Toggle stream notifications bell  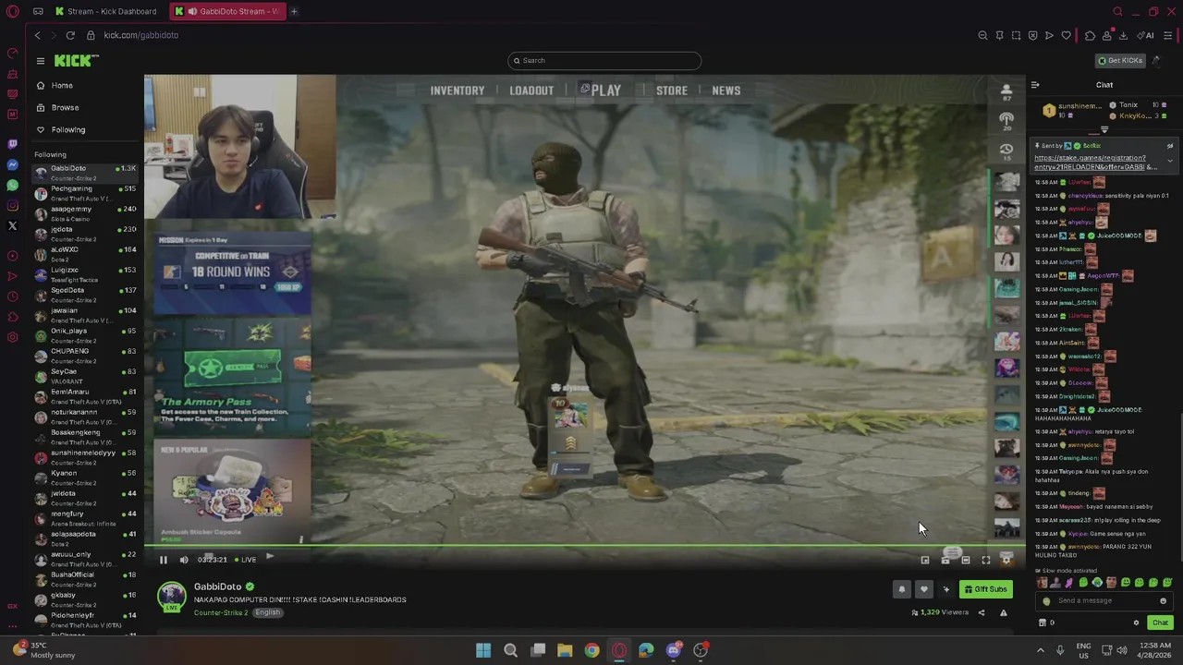pos(902,589)
